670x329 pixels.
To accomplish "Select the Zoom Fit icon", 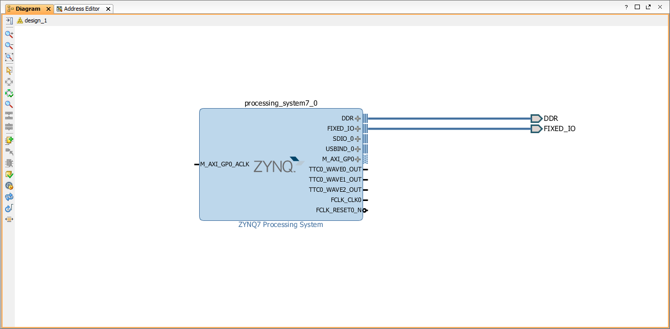I will tap(9, 58).
